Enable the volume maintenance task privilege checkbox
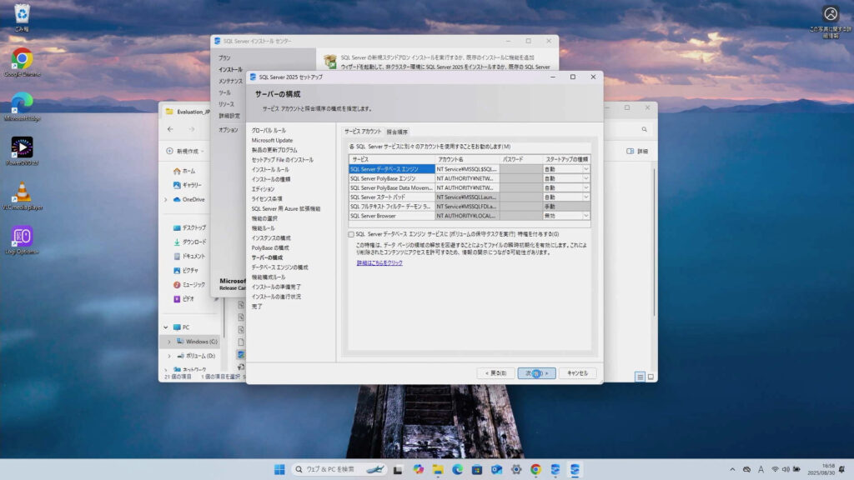This screenshot has height=480, width=854. tap(351, 234)
